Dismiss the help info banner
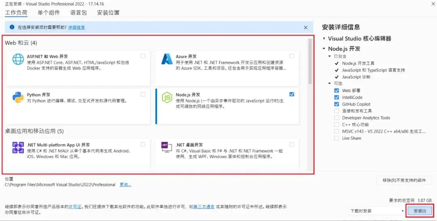This screenshot has height=221, width=437. pyautogui.click(x=306, y=27)
